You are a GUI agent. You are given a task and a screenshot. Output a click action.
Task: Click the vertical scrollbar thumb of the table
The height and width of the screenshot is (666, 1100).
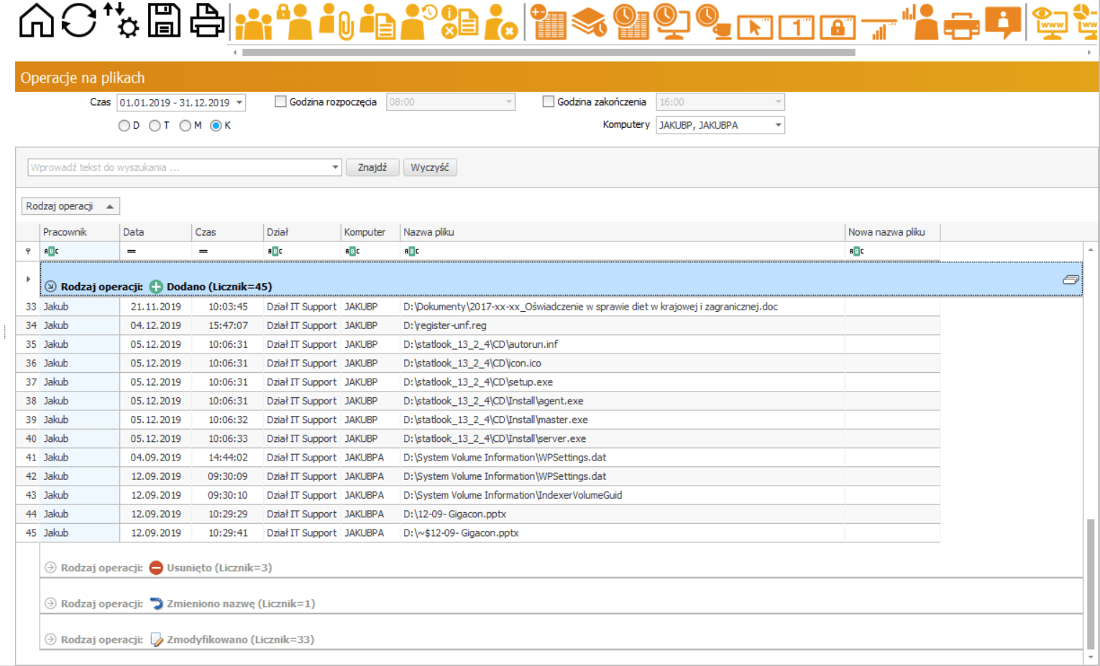(x=1091, y=583)
